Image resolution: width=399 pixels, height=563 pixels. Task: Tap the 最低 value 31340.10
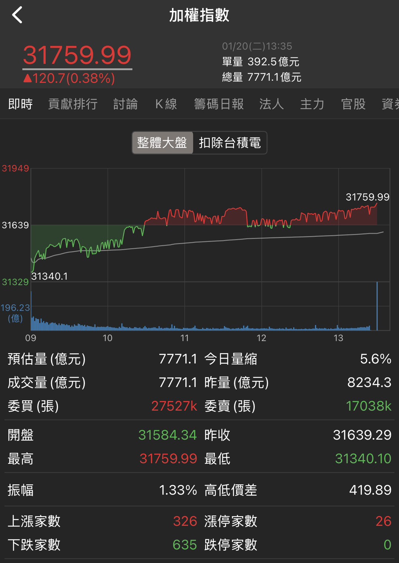tap(363, 459)
